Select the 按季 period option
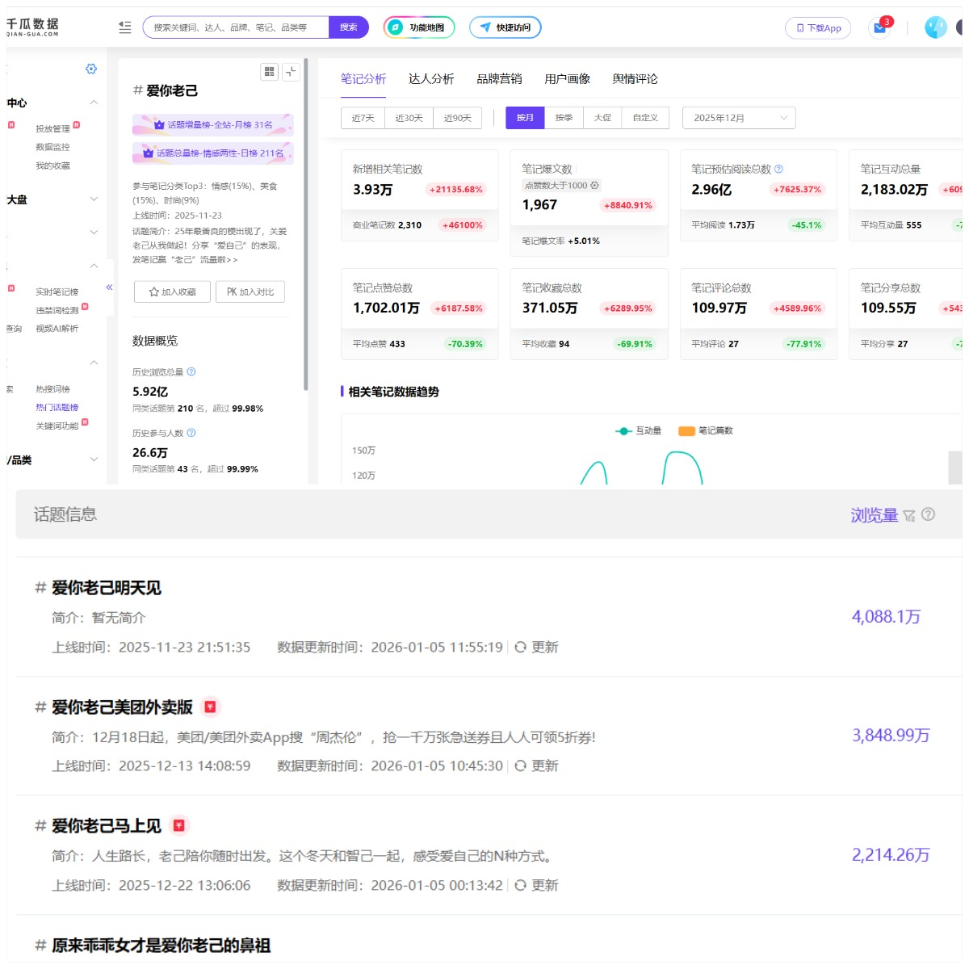This screenshot has width=969, height=969. [x=564, y=118]
